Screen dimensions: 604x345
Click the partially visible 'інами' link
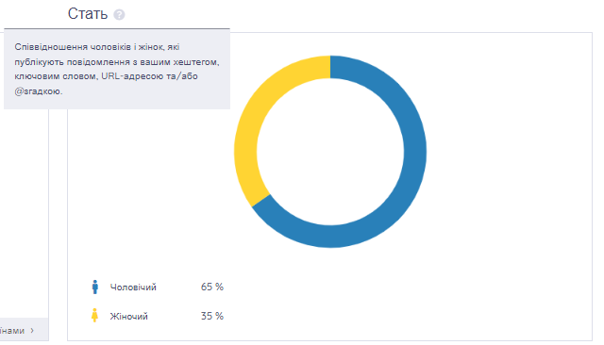(x=12, y=330)
